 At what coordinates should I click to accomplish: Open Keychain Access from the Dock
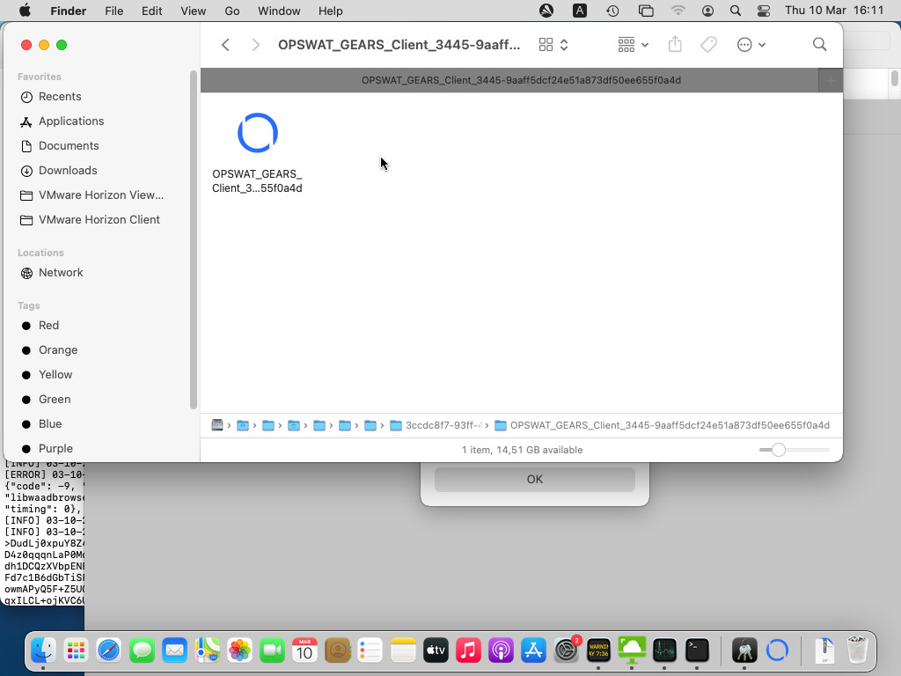(x=744, y=650)
